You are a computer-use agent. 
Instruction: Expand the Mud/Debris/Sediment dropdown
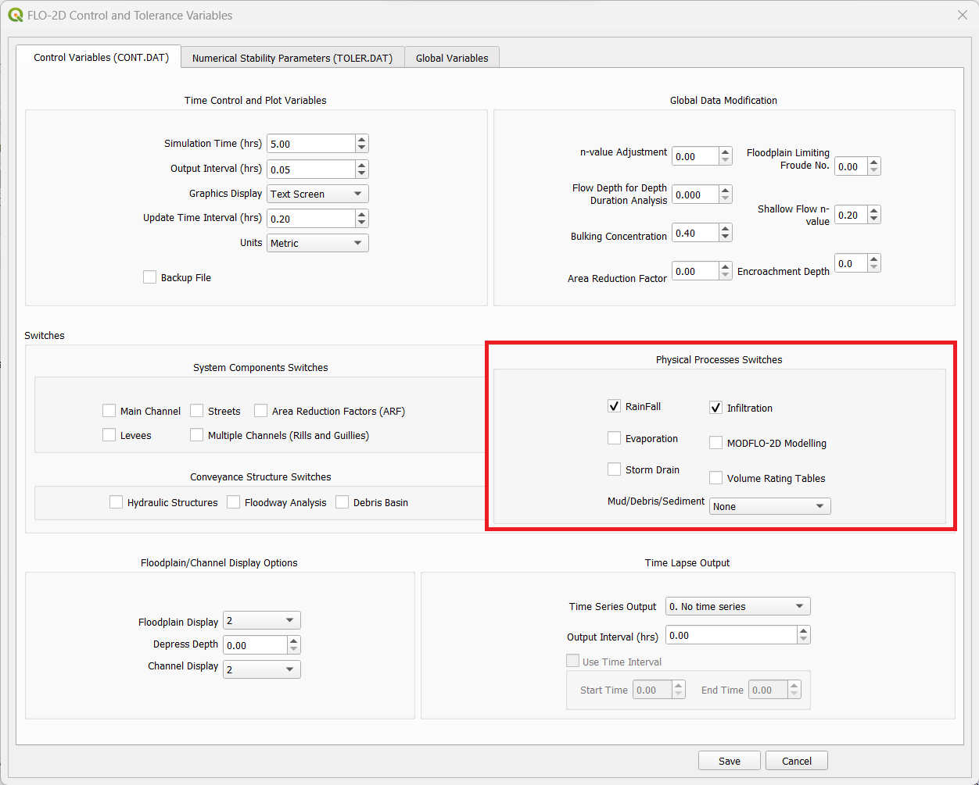[x=769, y=506]
